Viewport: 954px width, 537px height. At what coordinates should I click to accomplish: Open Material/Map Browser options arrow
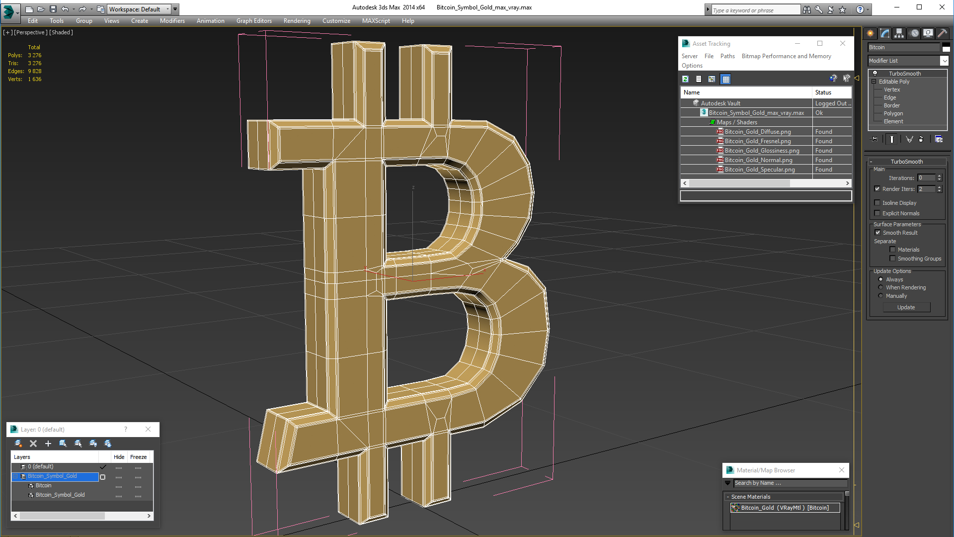[x=728, y=483]
